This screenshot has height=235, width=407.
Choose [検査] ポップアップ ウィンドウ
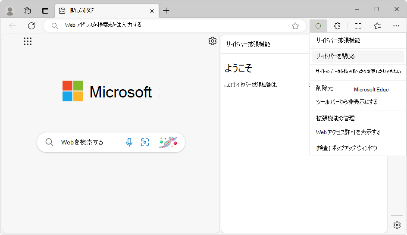pos(358,148)
